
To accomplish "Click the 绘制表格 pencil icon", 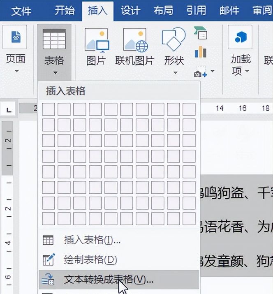I will [x=49, y=259].
